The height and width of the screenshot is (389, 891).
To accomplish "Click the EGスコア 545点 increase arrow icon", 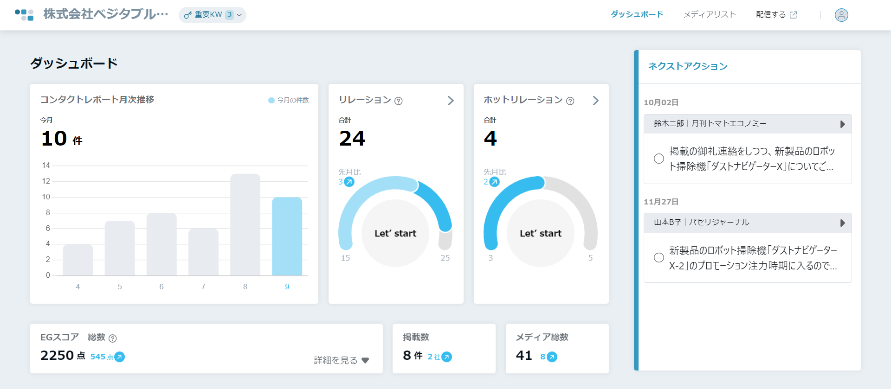I will pos(120,357).
